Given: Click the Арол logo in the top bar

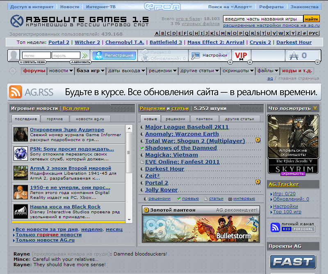Looking at the screenshot, I should click(162, 7).
